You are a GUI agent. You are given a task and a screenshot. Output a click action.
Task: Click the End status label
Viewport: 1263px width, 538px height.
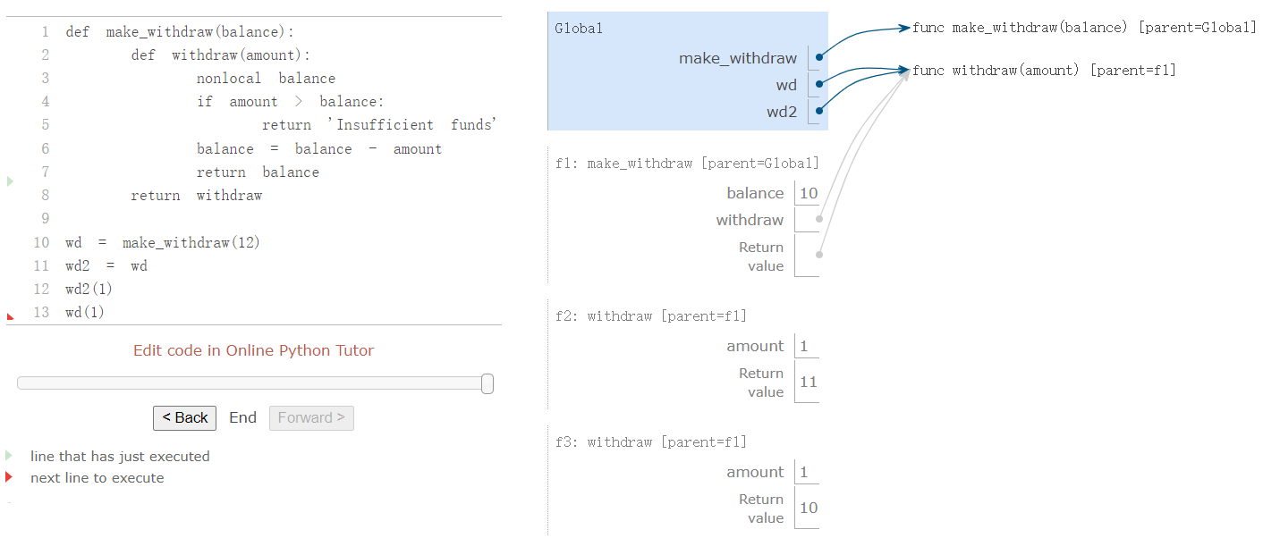(x=242, y=416)
